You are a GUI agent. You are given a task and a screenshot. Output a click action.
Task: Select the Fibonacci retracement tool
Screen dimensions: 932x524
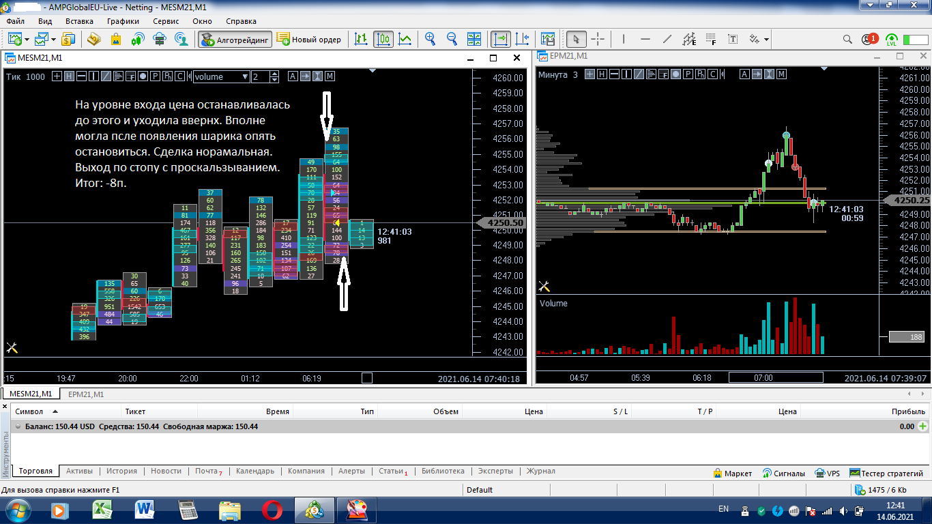711,40
